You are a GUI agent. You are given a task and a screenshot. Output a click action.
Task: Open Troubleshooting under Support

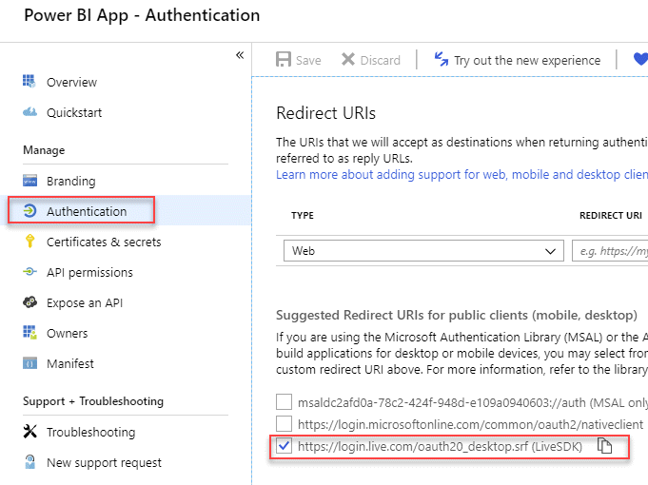point(91,432)
